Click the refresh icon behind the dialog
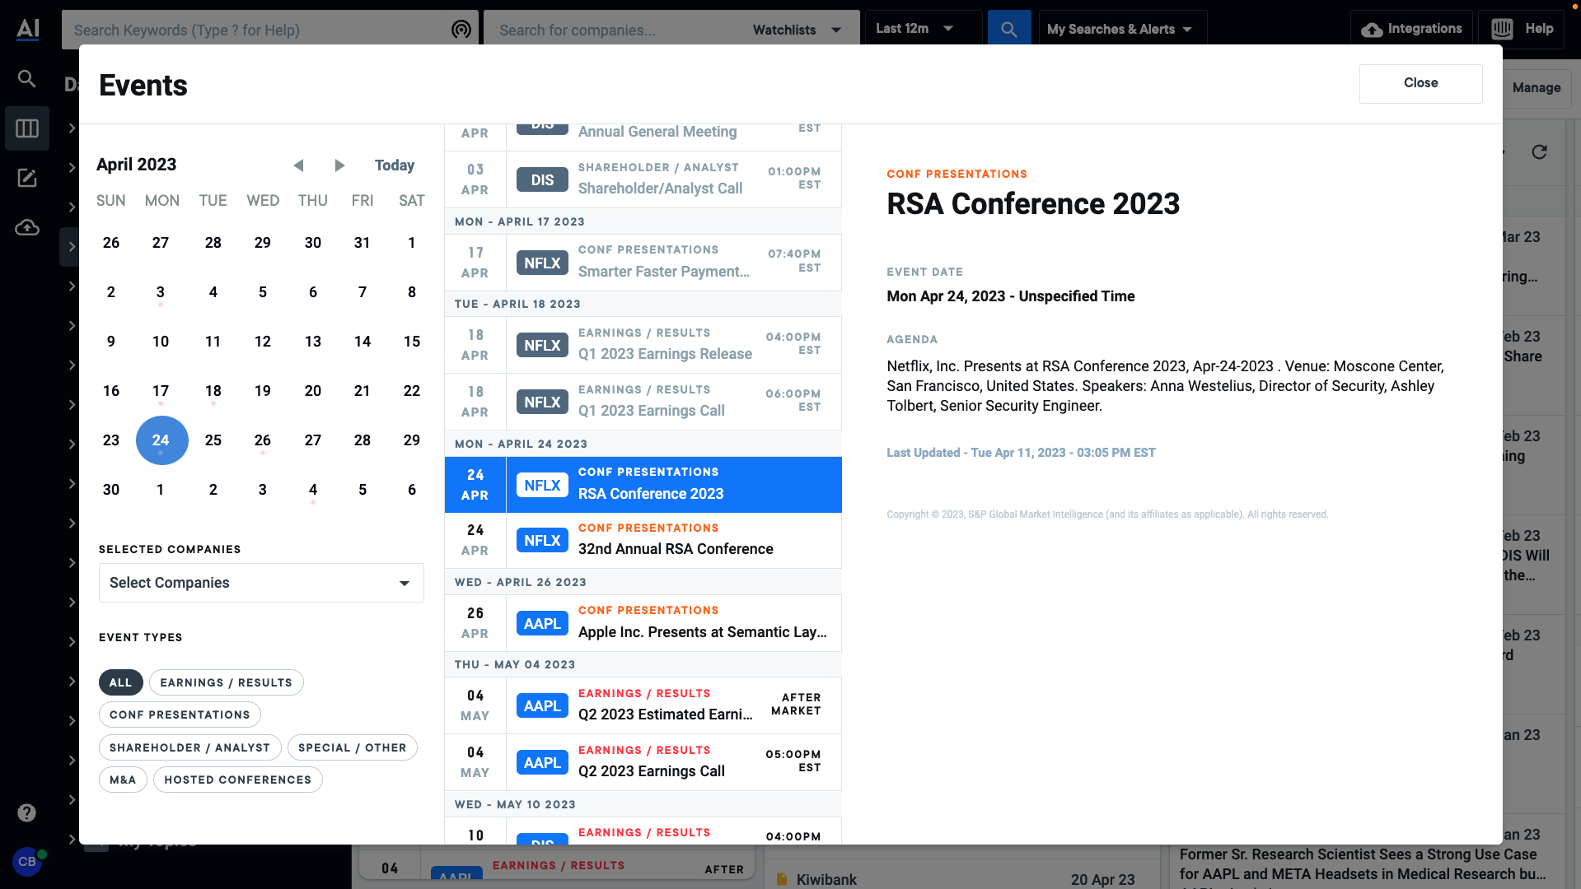This screenshot has height=889, width=1581. pos(1539,152)
